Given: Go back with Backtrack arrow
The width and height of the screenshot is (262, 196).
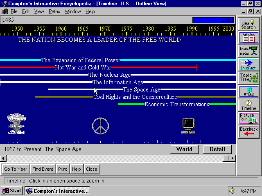Looking at the screenshot, I should (248, 132).
